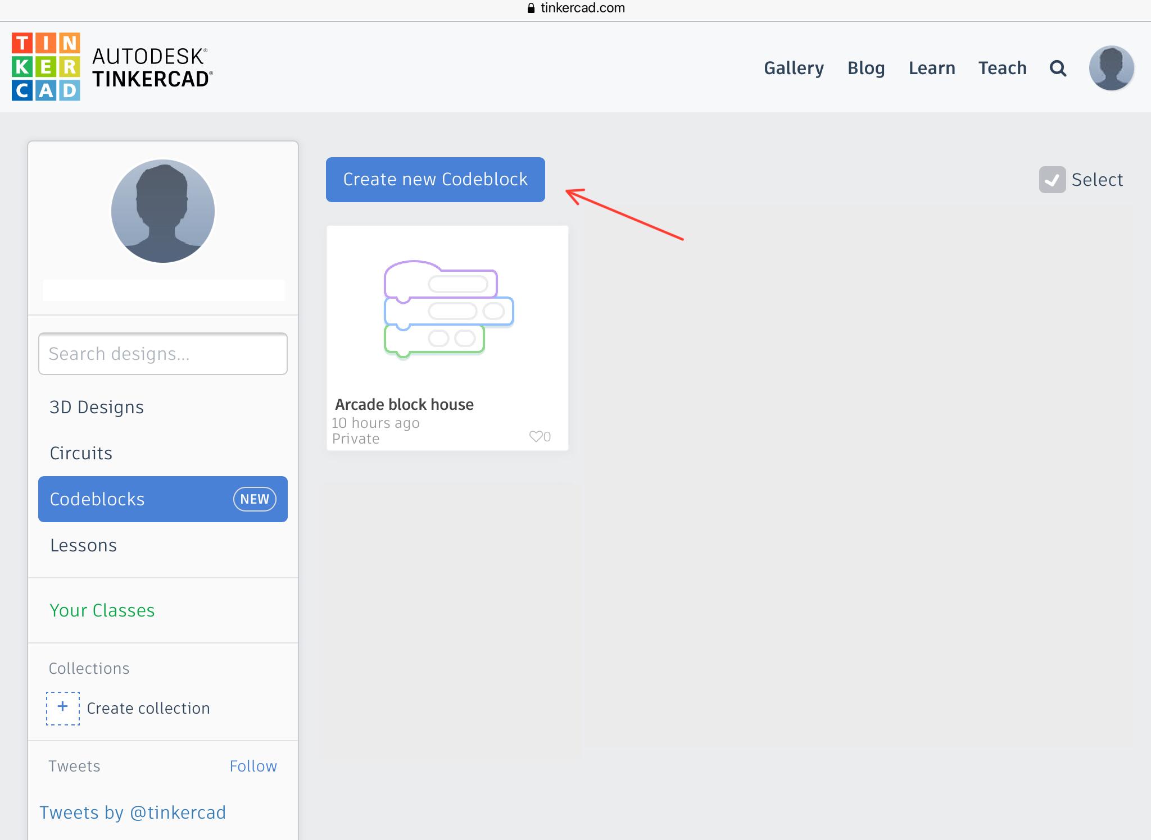Switch to Circuits in sidebar
The height and width of the screenshot is (840, 1151).
pos(81,453)
